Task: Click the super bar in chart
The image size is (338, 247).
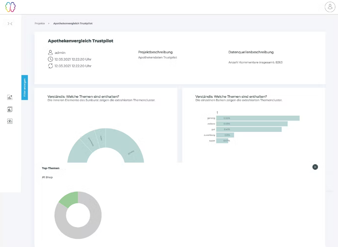Action: coord(222,141)
